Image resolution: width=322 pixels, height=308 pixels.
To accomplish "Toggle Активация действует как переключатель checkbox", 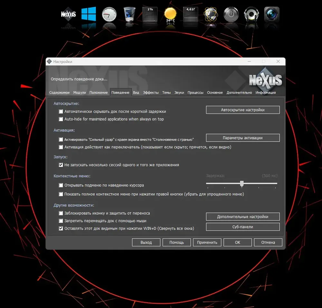I will click(x=61, y=147).
